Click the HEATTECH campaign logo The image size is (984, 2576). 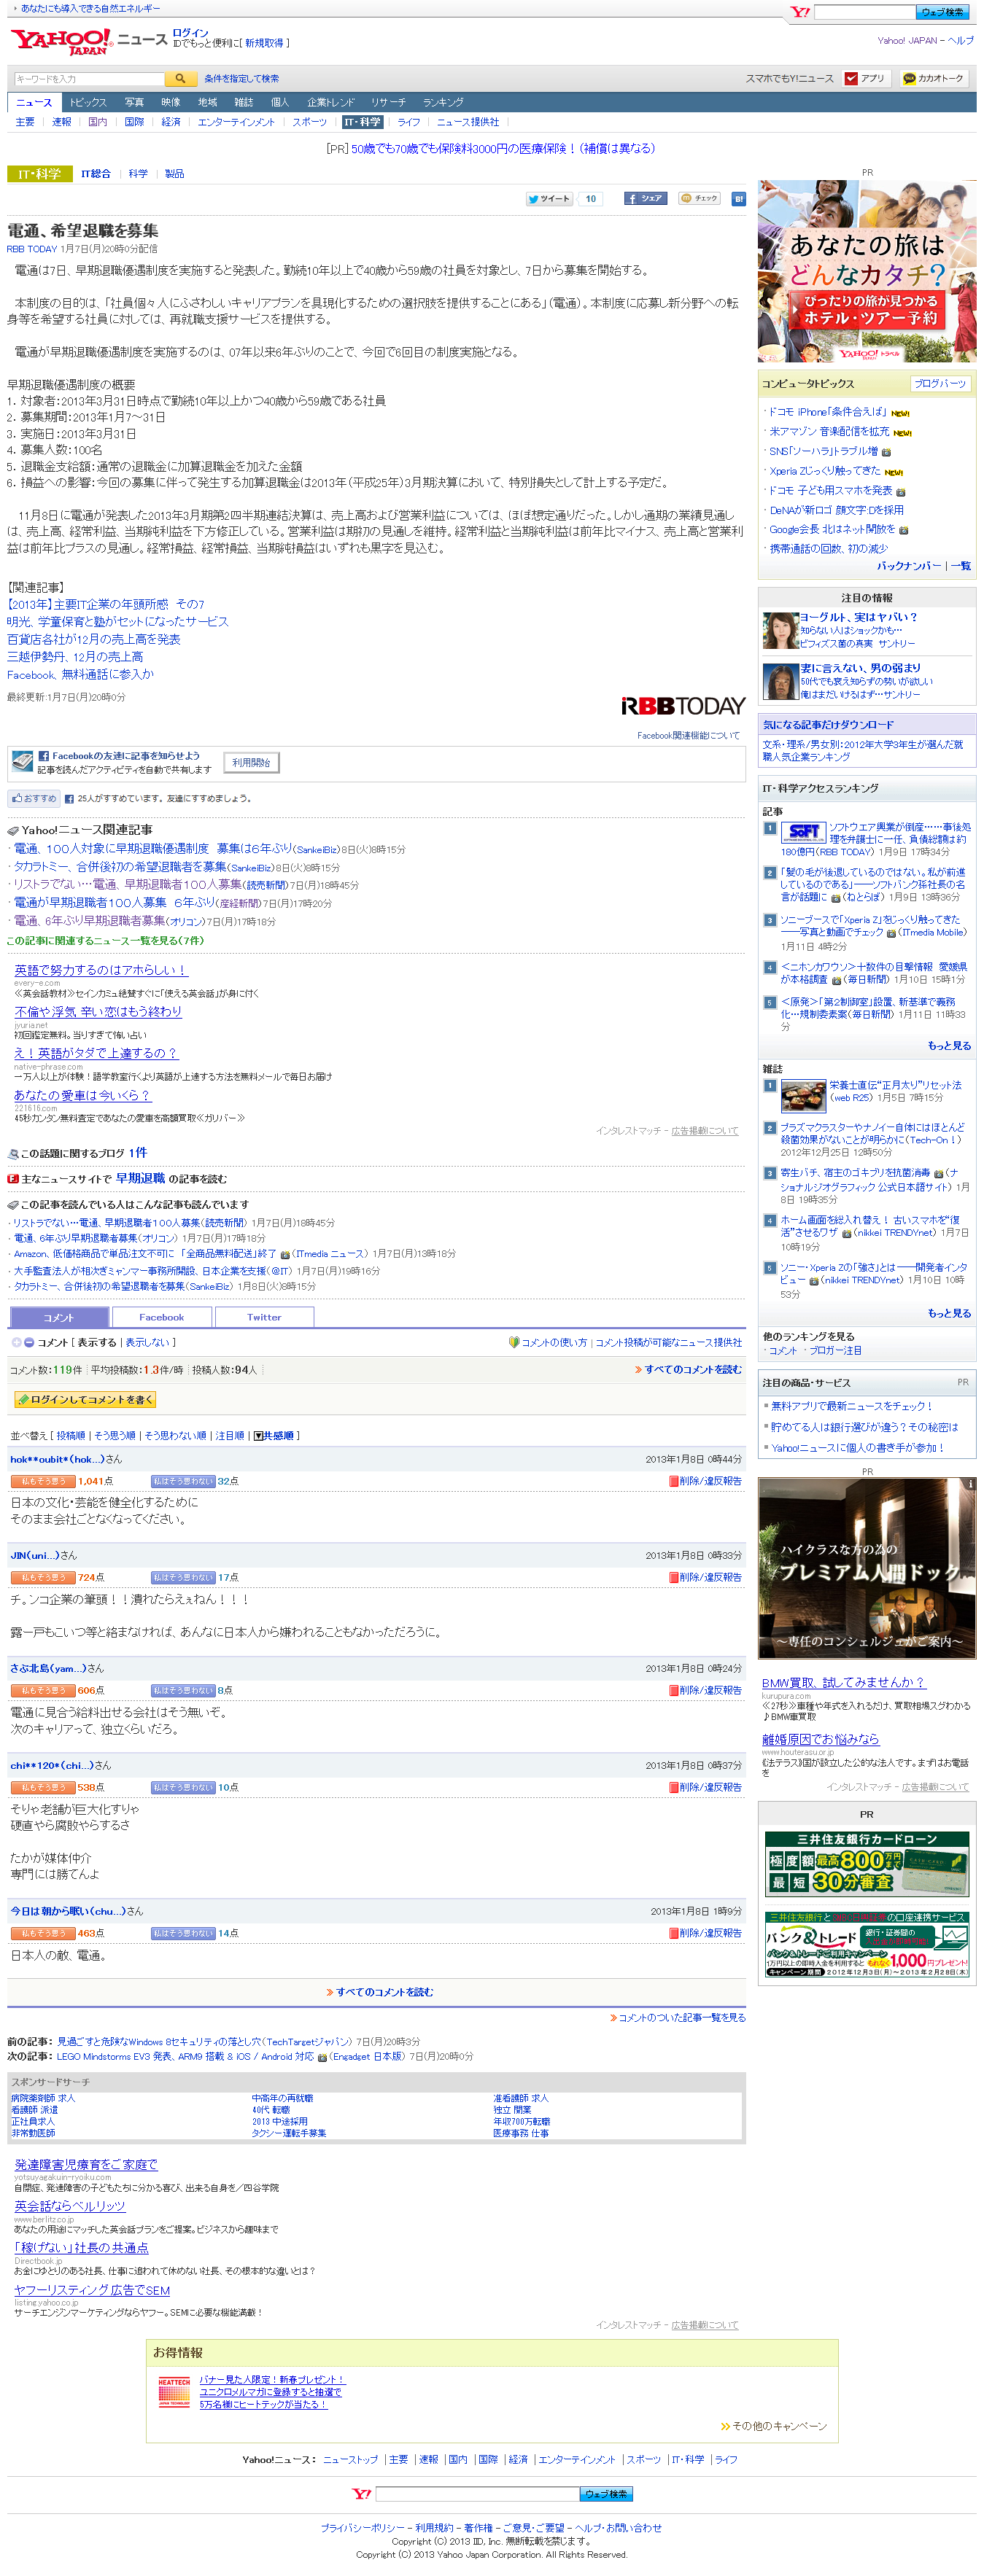click(x=174, y=2393)
